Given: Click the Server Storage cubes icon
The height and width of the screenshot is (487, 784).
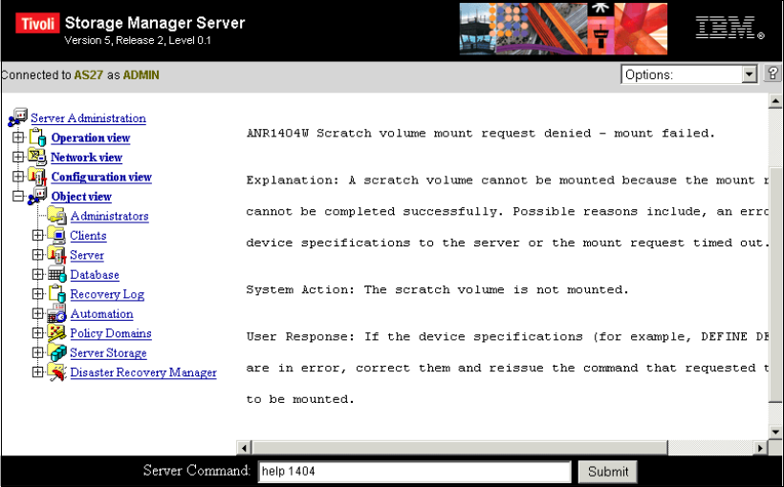Looking at the screenshot, I should pyautogui.click(x=57, y=352).
